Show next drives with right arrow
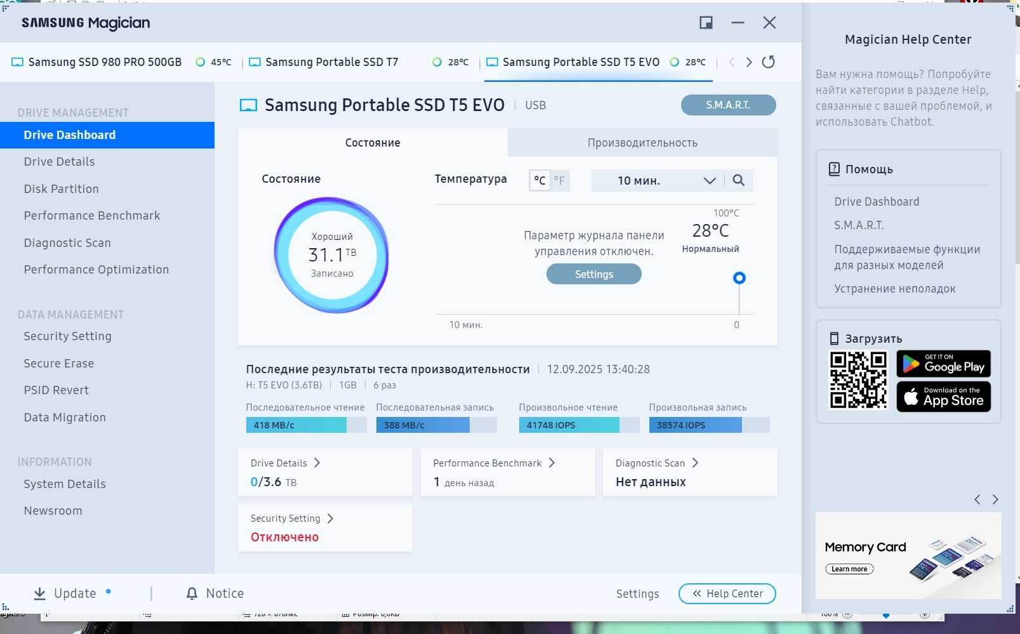Viewport: 1020px width, 634px height. pos(749,62)
